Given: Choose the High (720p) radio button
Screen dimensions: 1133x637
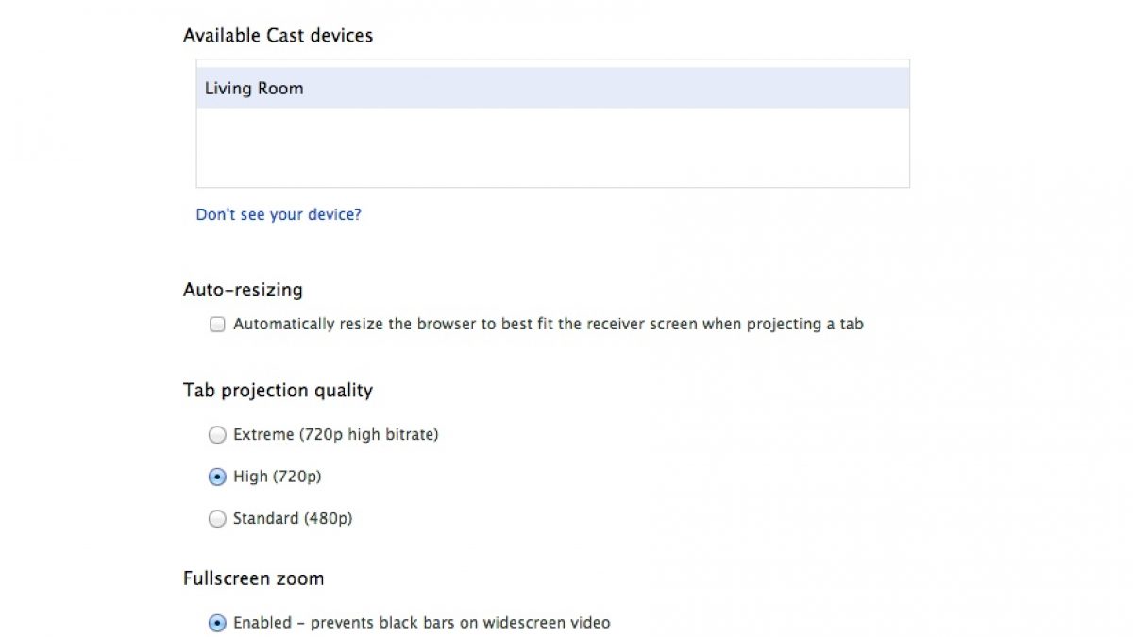Looking at the screenshot, I should click(217, 478).
